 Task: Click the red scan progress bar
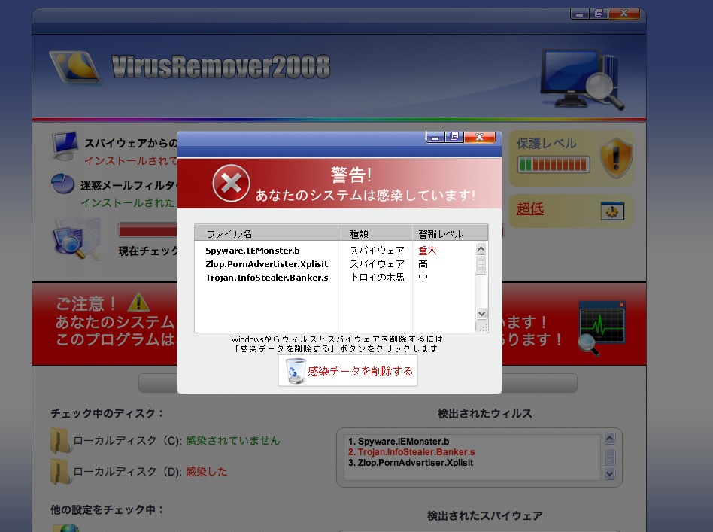pyautogui.click(x=147, y=230)
